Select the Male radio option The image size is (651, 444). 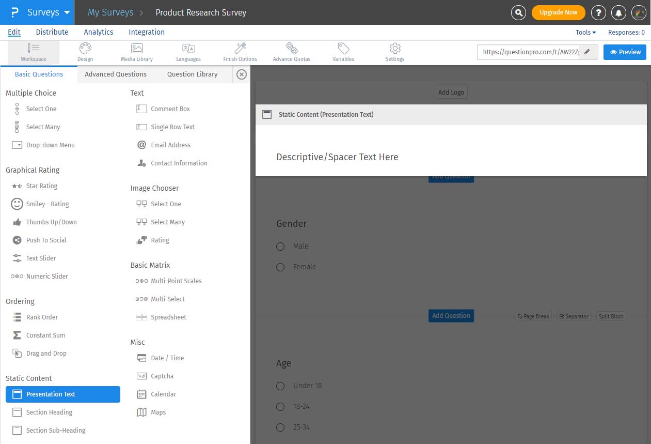(x=280, y=247)
